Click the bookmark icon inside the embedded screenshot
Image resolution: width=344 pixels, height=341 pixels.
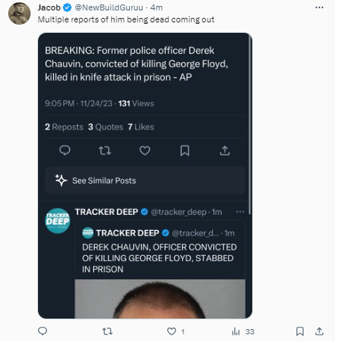coord(185,151)
